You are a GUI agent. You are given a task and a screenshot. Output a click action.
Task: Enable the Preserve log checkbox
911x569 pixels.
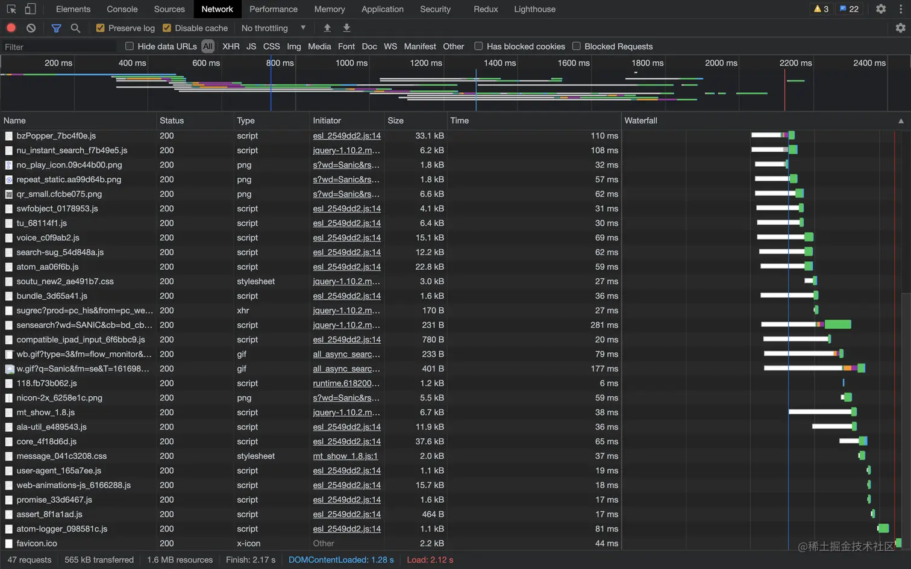click(100, 28)
